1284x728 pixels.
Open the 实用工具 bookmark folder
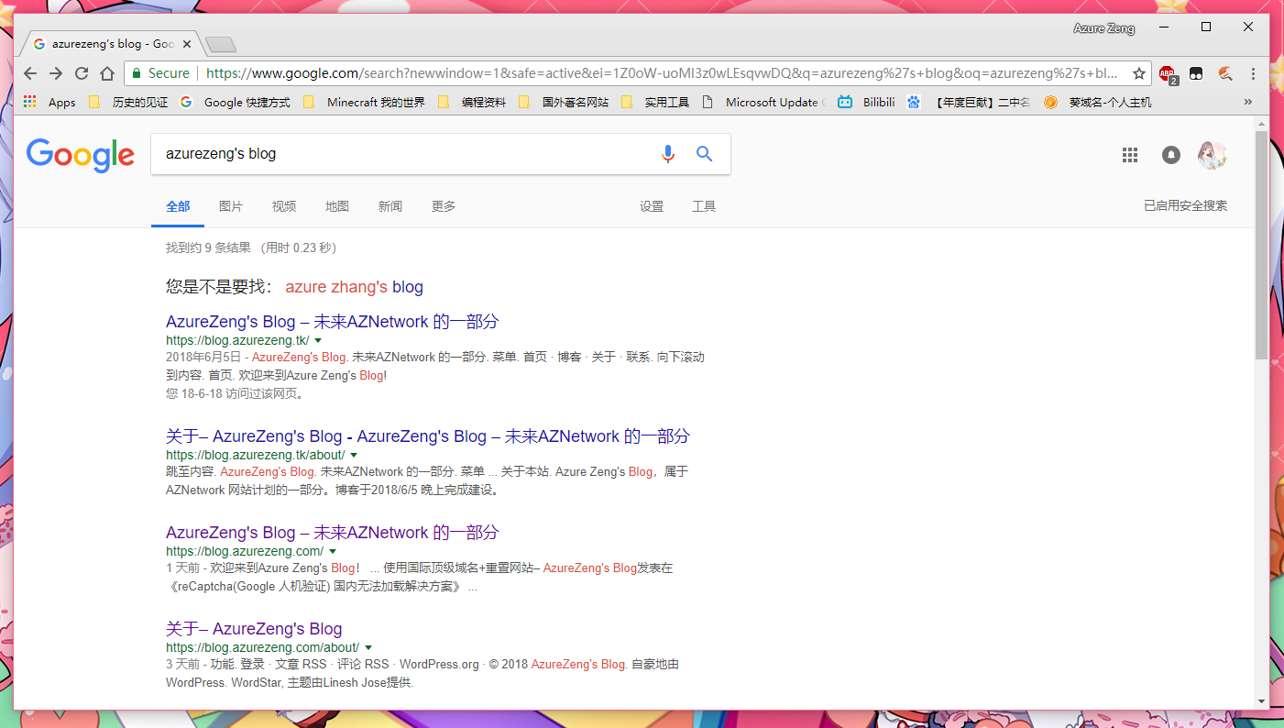(655, 102)
